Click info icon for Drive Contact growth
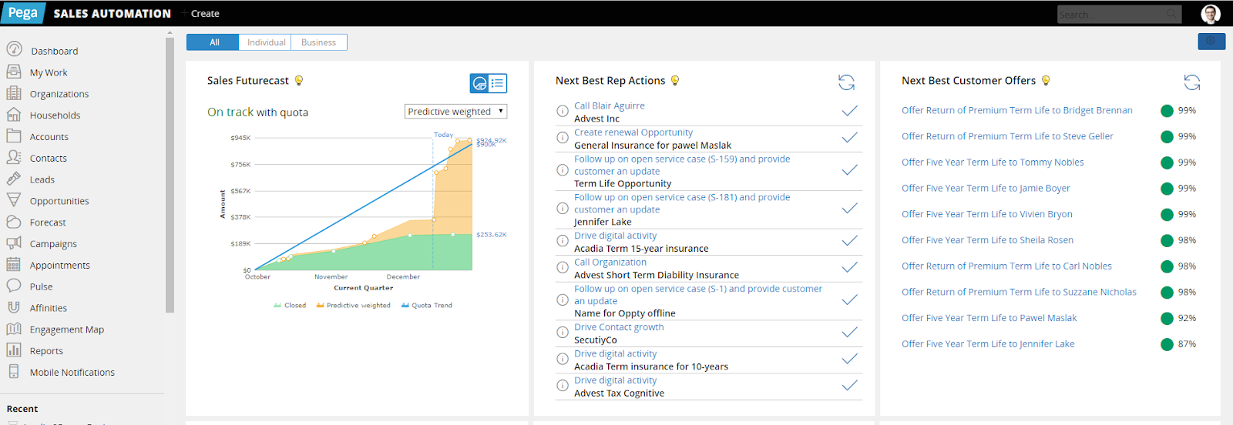The height and width of the screenshot is (425, 1233). pos(563,333)
